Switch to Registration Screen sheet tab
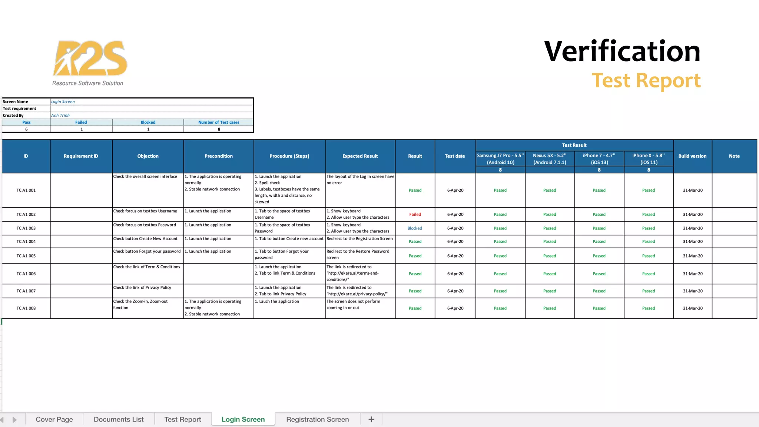 [x=317, y=419]
